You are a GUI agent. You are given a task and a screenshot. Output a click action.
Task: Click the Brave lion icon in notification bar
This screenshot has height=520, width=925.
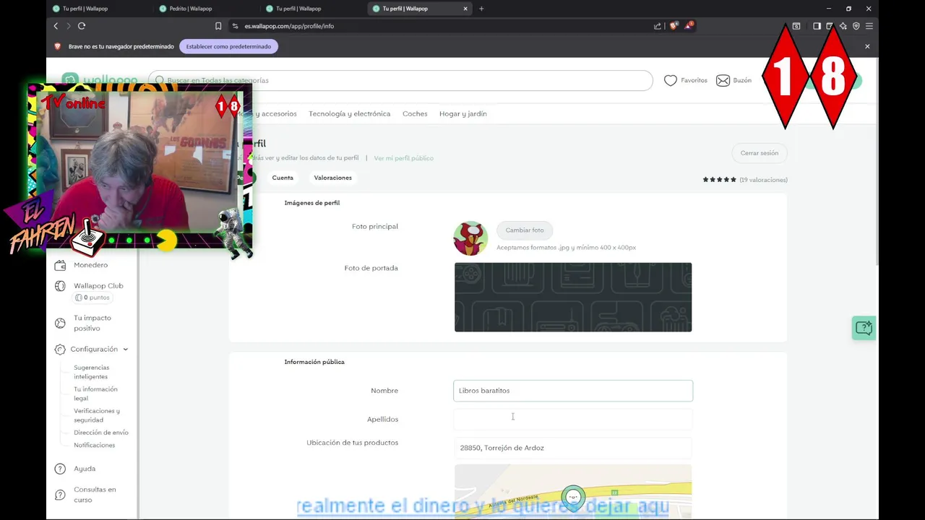pyautogui.click(x=58, y=46)
